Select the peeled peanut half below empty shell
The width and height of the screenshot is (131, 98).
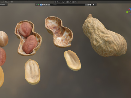pyautogui.click(x=72, y=60)
